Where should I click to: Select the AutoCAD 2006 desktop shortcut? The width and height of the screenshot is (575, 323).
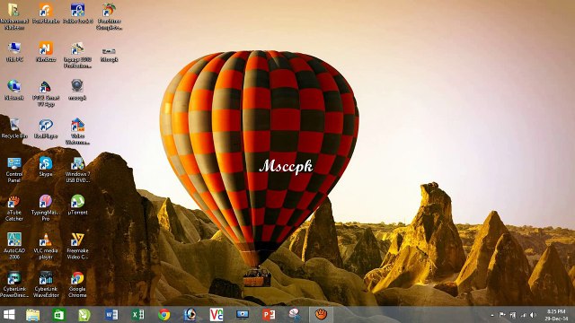[x=14, y=246]
